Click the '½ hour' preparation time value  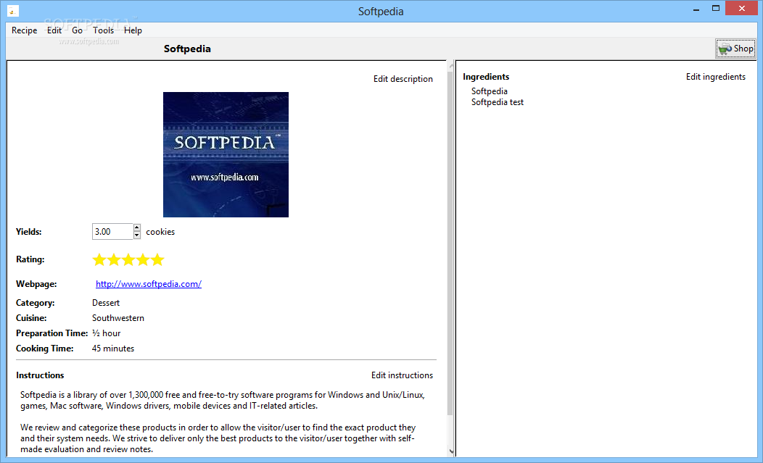106,333
